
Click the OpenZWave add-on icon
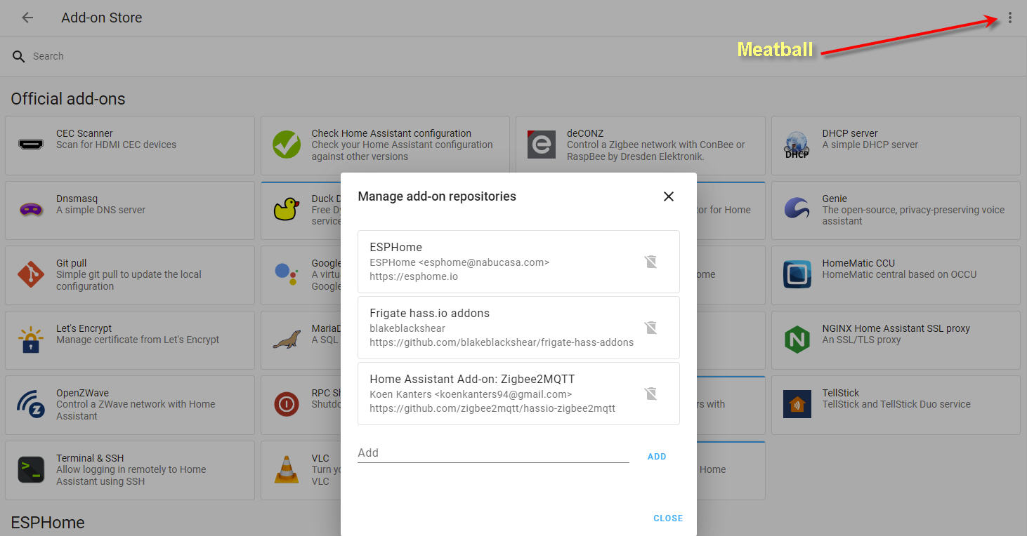pyautogui.click(x=30, y=404)
